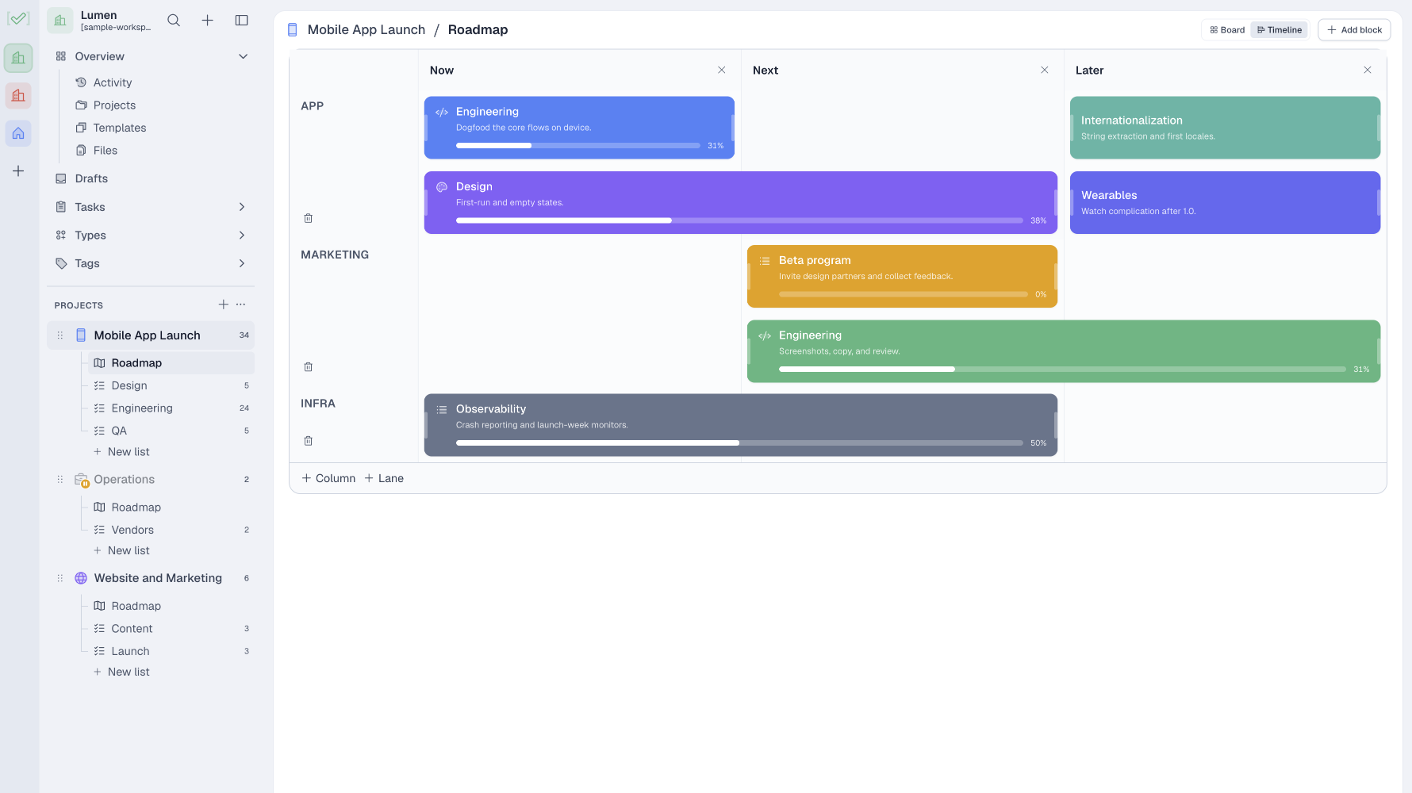Viewport: 1412px width, 793px height.
Task: Expand the Types section
Action: (x=242, y=236)
